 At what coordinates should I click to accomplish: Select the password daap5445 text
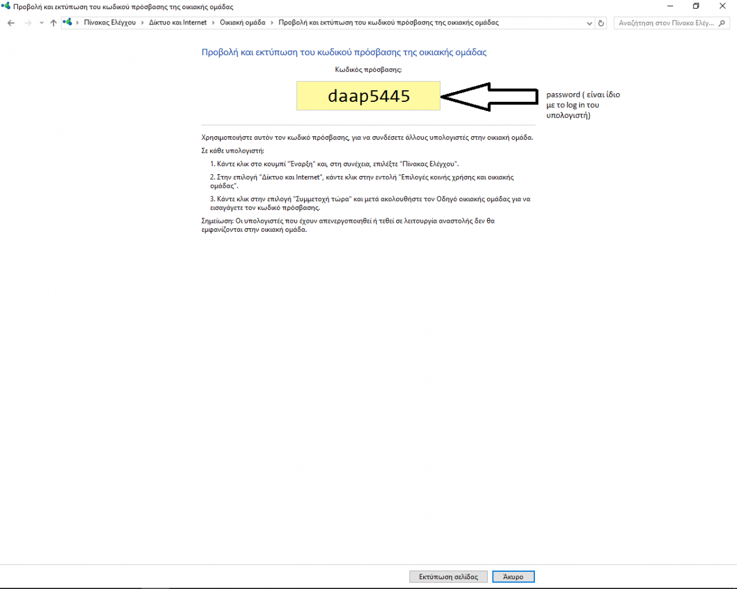(368, 96)
